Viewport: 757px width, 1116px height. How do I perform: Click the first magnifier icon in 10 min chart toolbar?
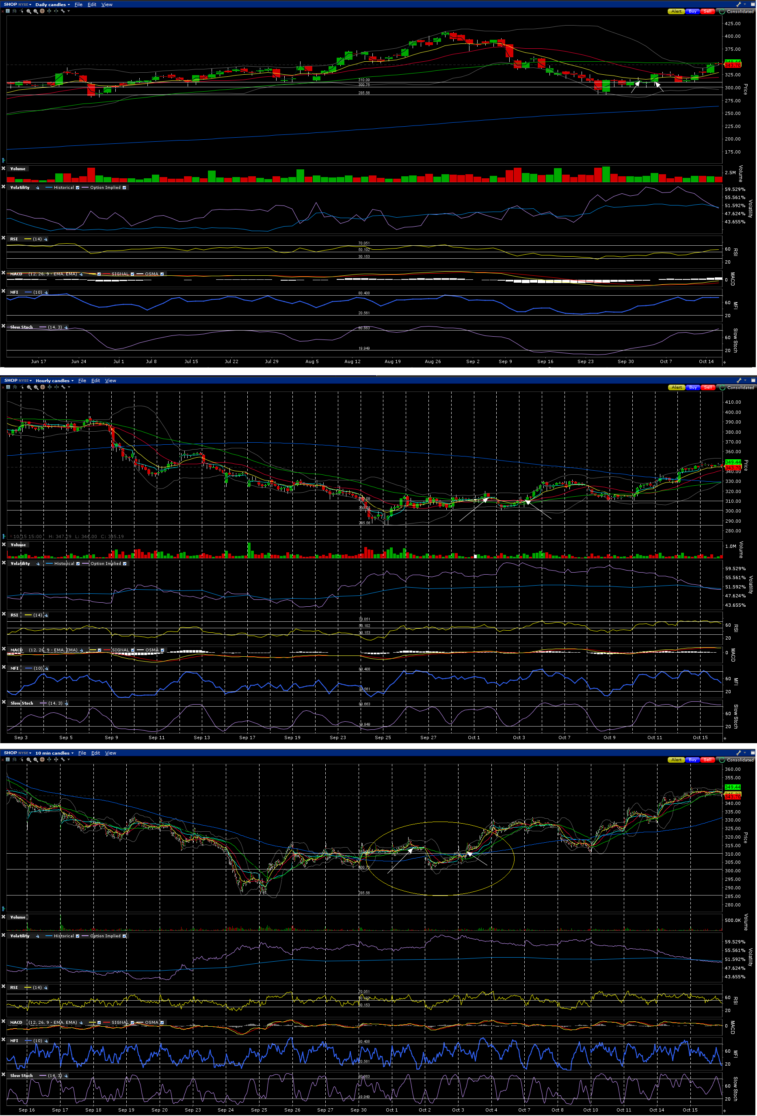pyautogui.click(x=29, y=760)
